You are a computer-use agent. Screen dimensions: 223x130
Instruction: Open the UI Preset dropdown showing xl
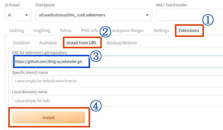click(x=18, y=15)
